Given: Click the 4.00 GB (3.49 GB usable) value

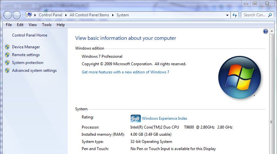Looking at the screenshot, I should click(151, 134).
